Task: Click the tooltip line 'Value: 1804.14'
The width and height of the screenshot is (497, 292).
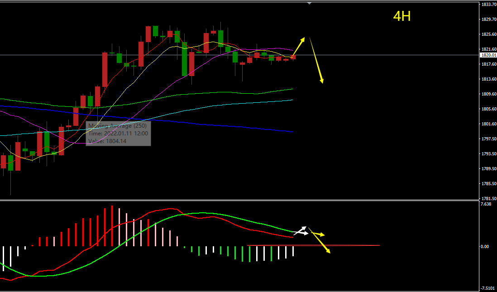Action: 107,141
